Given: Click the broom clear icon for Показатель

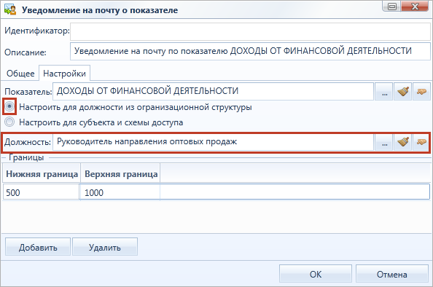Looking at the screenshot, I should (402, 92).
